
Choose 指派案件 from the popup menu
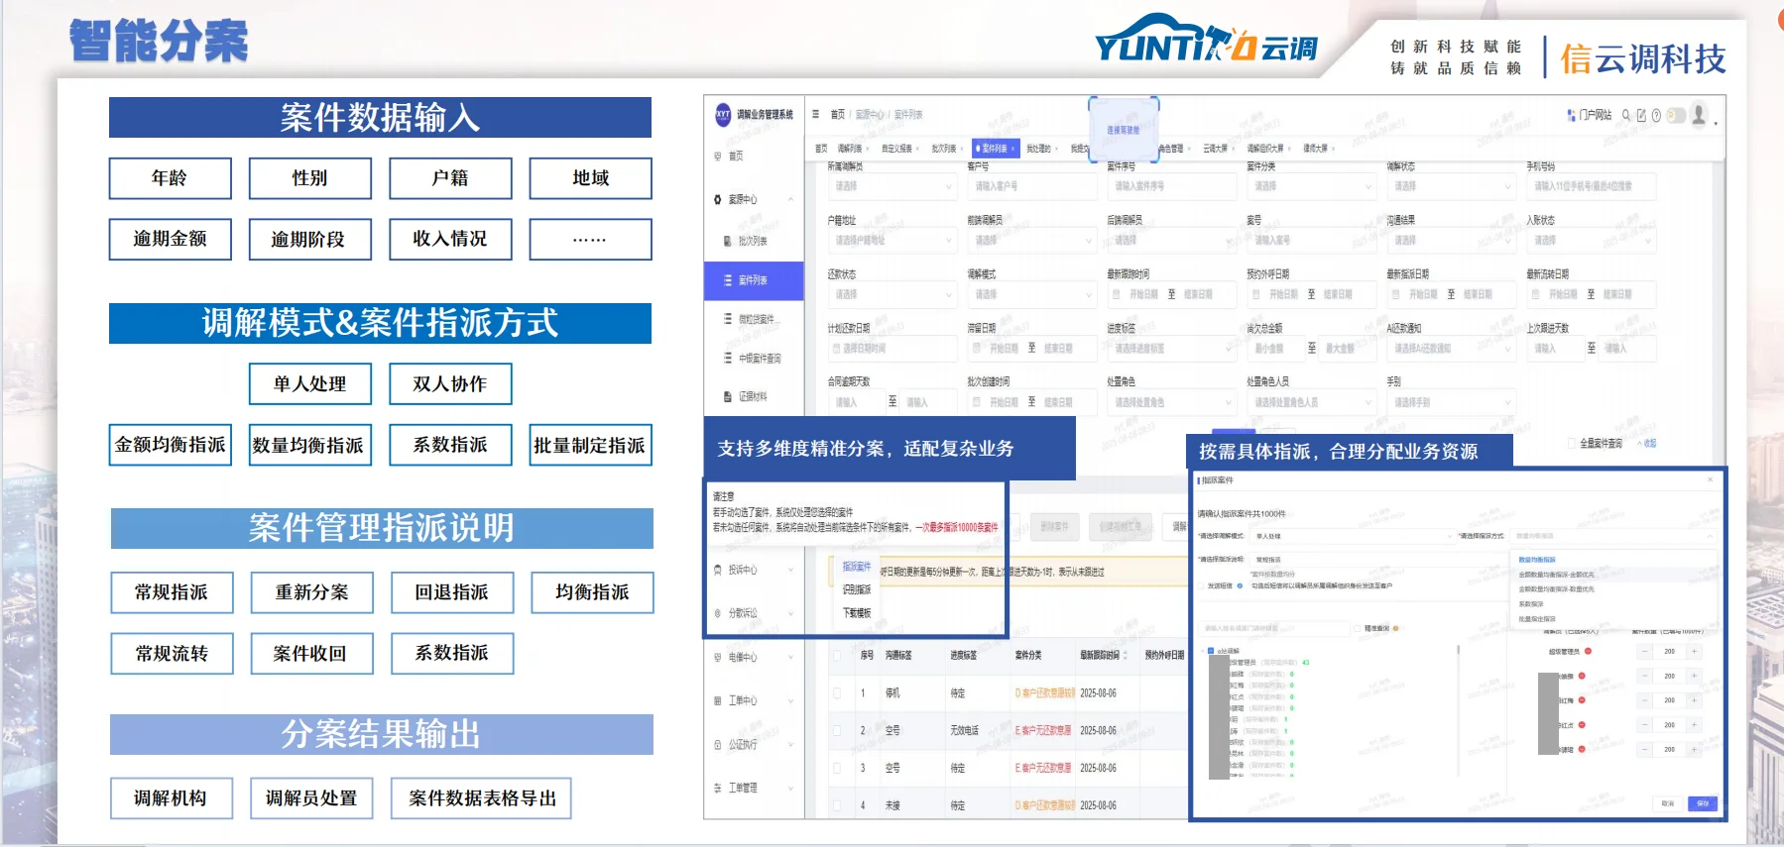click(857, 567)
